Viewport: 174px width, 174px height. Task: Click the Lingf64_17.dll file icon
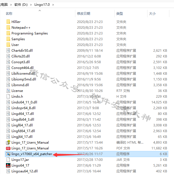[8, 125]
